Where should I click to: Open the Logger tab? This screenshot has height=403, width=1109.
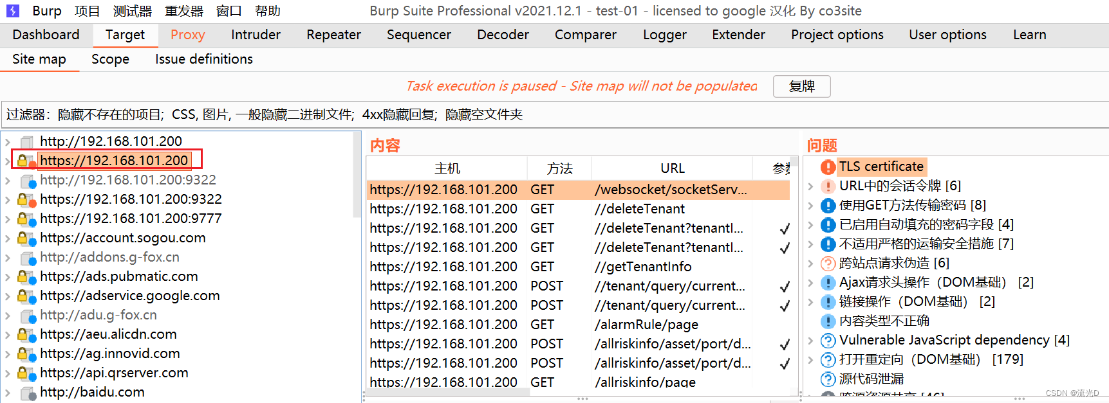664,35
